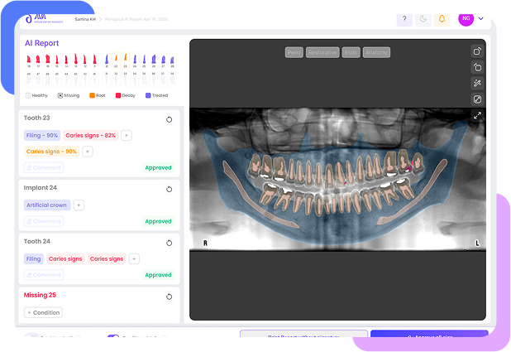Click the rotate left image tool
The width and height of the screenshot is (511, 352).
pos(477,67)
